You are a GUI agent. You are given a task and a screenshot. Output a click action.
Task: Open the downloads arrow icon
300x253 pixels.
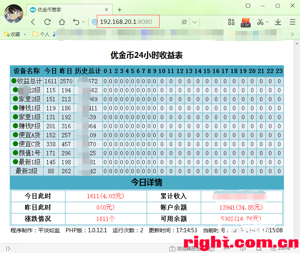[x=278, y=22]
